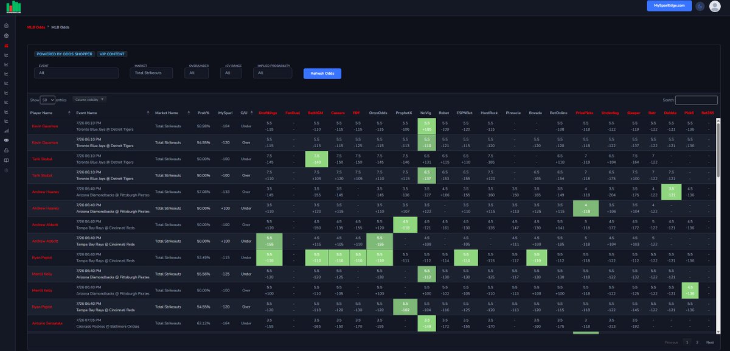The height and width of the screenshot is (351, 730).
Task: Open the MySpariEdge.com button
Action: tap(669, 5)
